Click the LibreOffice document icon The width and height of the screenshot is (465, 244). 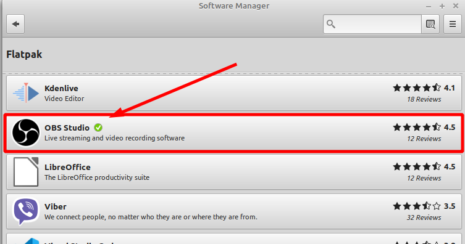coord(26,172)
